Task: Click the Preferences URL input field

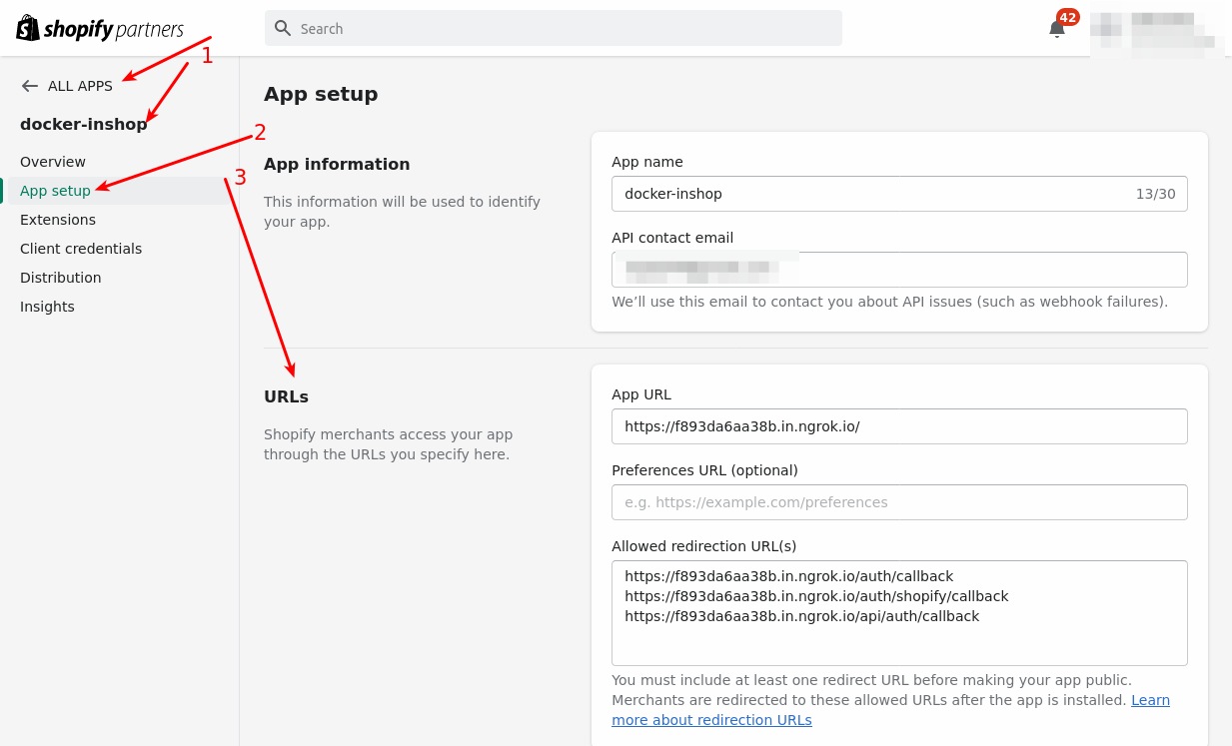Action: (x=899, y=502)
